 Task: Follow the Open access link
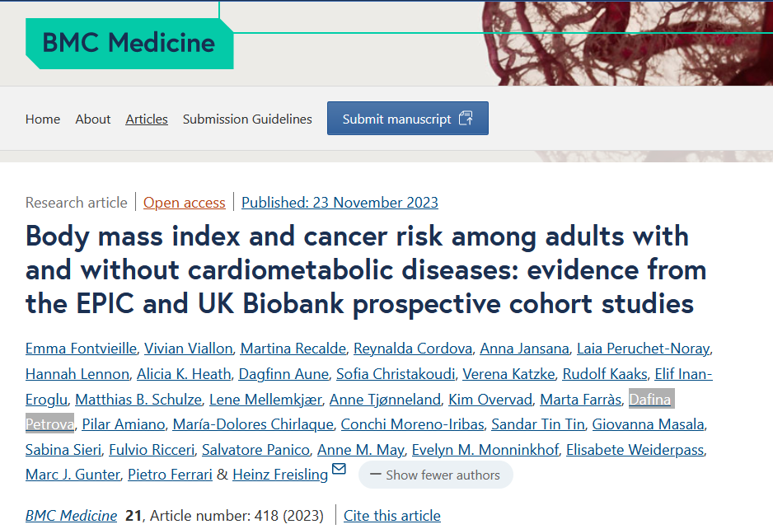[x=185, y=203]
